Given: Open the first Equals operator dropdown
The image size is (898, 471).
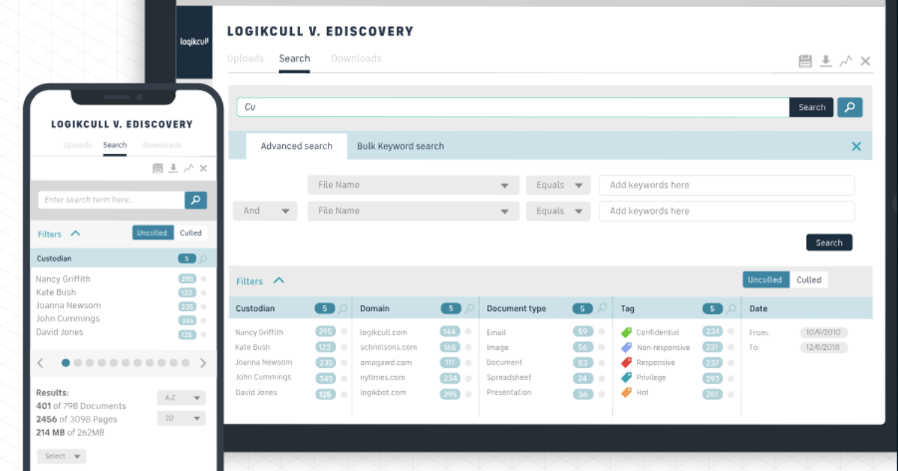Looking at the screenshot, I should click(x=558, y=185).
